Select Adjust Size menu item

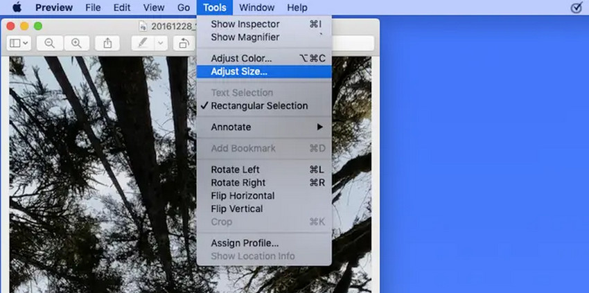pyautogui.click(x=264, y=71)
